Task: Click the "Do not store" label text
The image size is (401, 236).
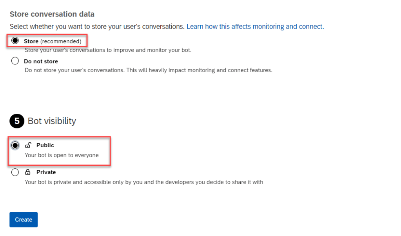Action: [41, 61]
